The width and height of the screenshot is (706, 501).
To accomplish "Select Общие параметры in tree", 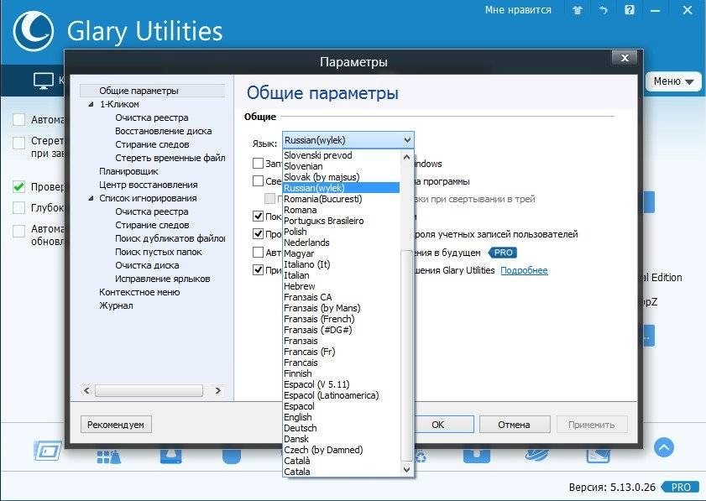I will click(139, 91).
